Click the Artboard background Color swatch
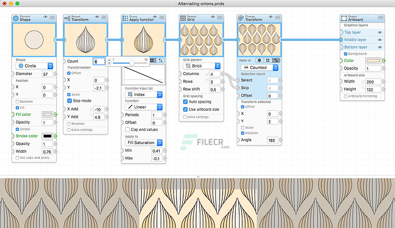The width and height of the screenshot is (395, 228). (373, 60)
